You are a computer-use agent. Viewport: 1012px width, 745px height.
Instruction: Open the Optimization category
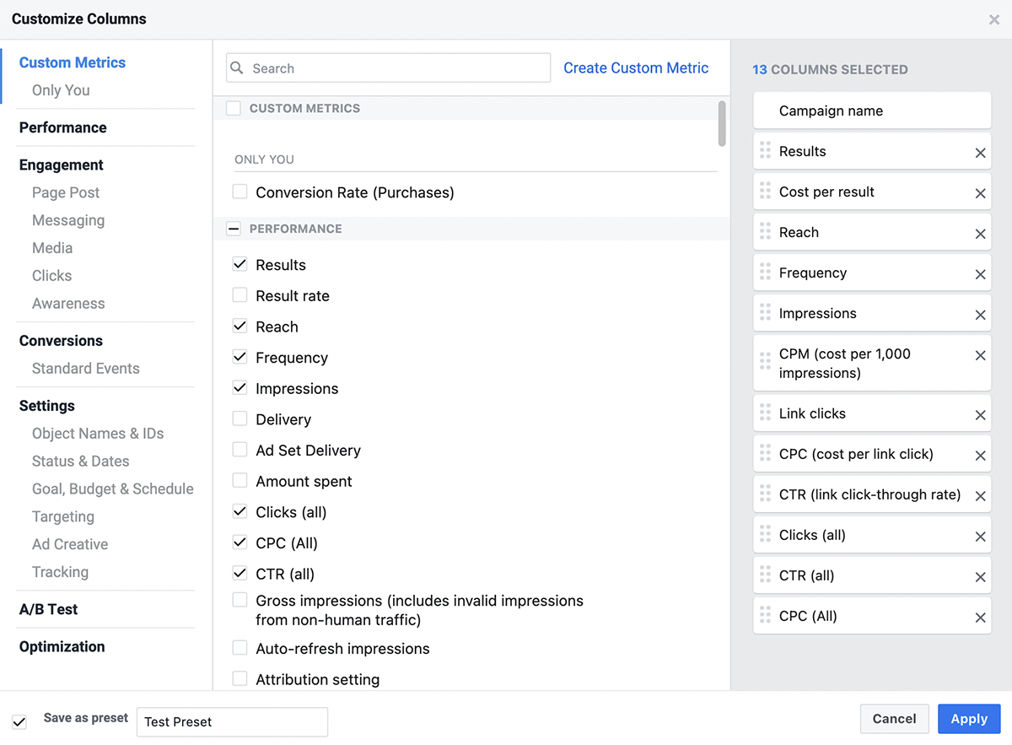coord(62,646)
